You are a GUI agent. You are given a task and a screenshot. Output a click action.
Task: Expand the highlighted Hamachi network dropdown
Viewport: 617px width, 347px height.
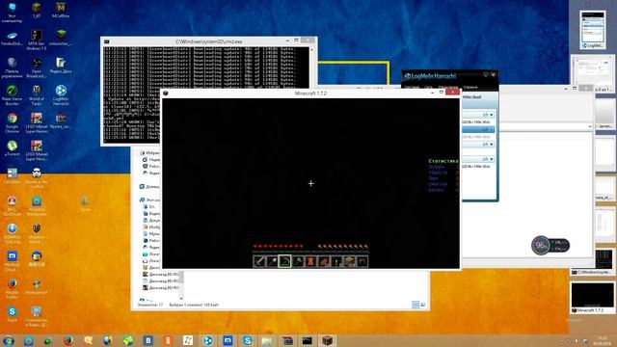(x=492, y=129)
